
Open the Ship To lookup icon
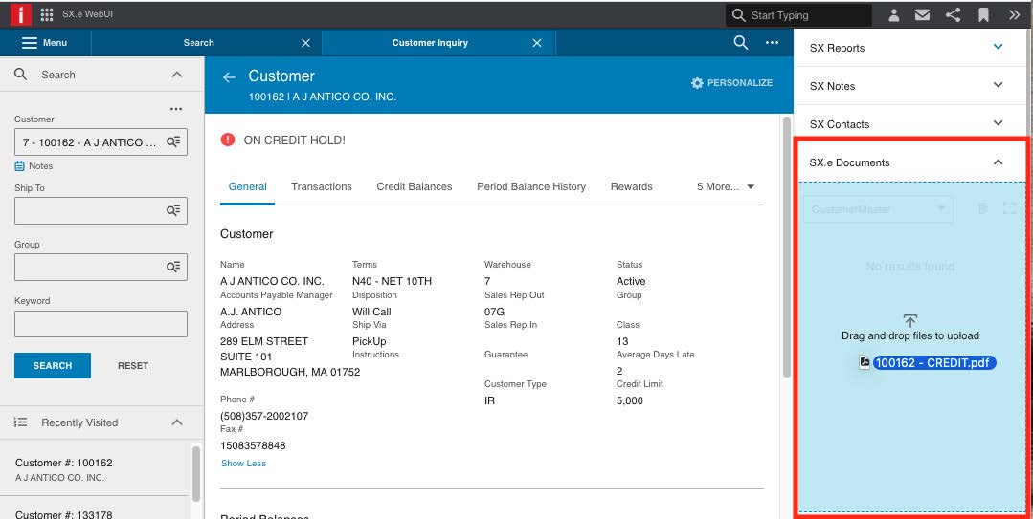click(173, 210)
